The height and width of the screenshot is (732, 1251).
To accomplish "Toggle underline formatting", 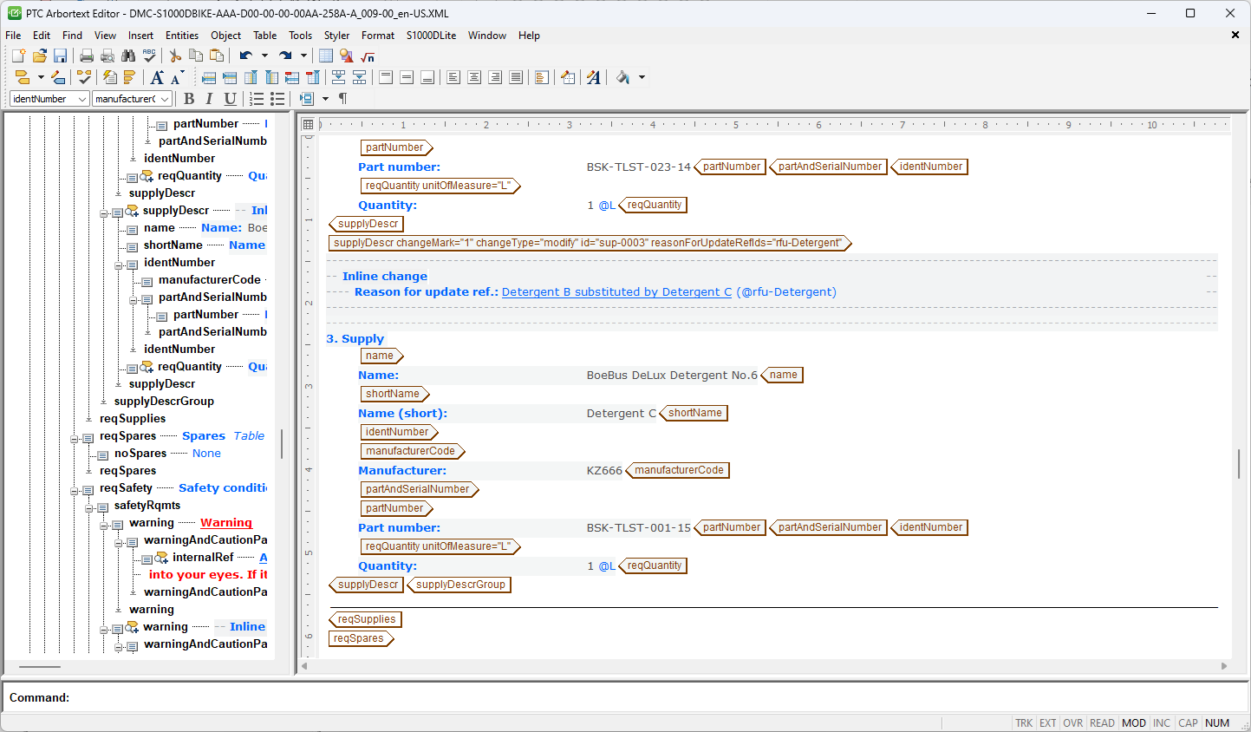I will click(x=230, y=99).
